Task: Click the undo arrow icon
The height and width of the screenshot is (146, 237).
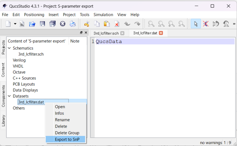Action: pos(127,24)
